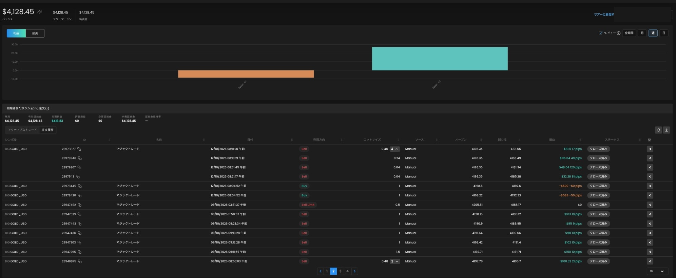Screen dimensions: 676x278
Task: Go to next page arrow
Action: click(354, 271)
